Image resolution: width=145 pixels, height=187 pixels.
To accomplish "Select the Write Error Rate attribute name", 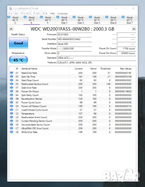I will pyautogui.click(x=29, y=132).
